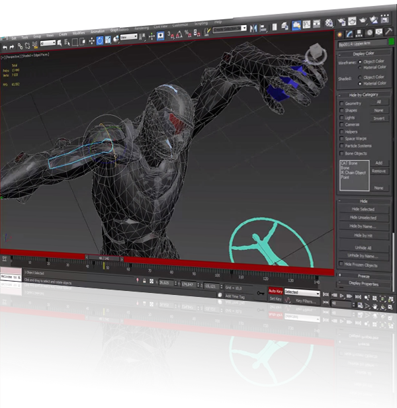The image size is (397, 408).
Task: Enable Hide Frozen Objects checkbox
Action: 341,264
